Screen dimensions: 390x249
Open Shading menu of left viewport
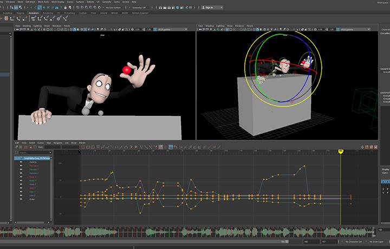[x=27, y=26]
